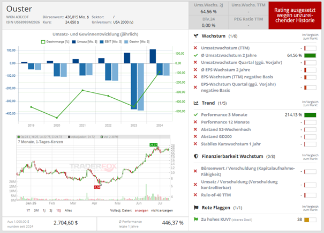The height and width of the screenshot is (233, 324).
Task: Select the 3M chart time range
Action: 36,210
